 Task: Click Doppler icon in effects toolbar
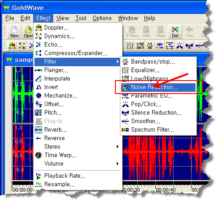12,46
